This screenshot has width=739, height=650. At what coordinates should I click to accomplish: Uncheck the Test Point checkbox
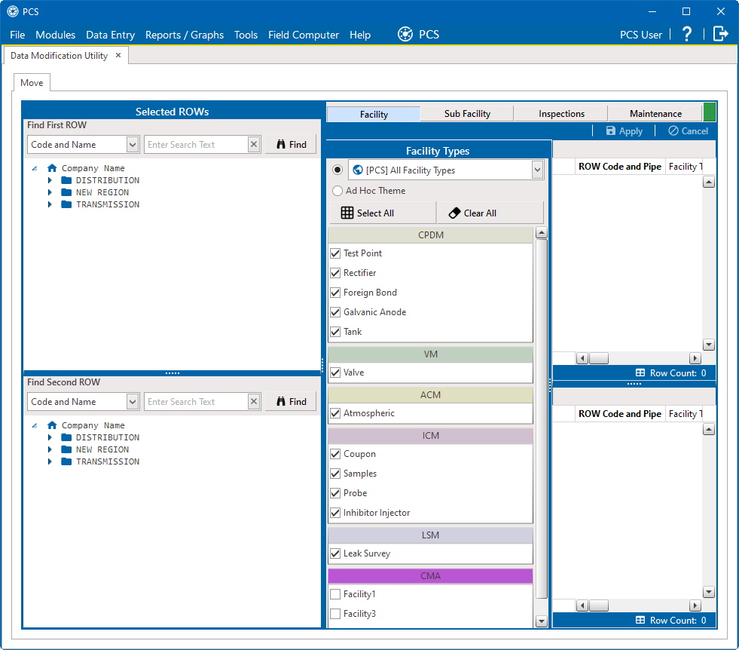[335, 253]
